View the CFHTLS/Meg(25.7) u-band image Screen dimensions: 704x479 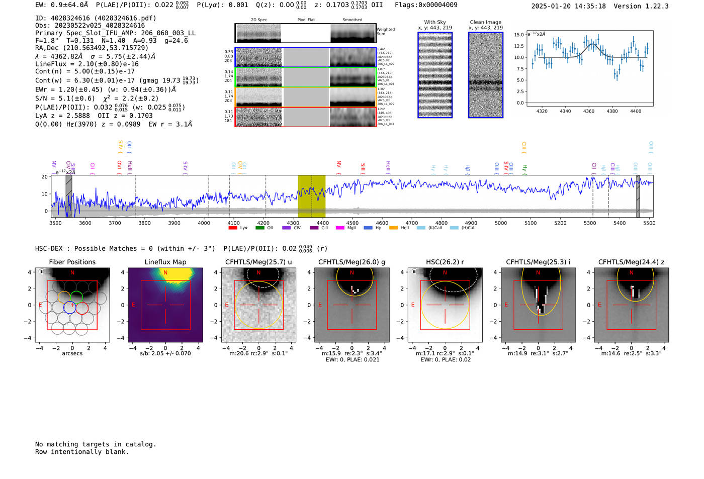click(x=258, y=305)
